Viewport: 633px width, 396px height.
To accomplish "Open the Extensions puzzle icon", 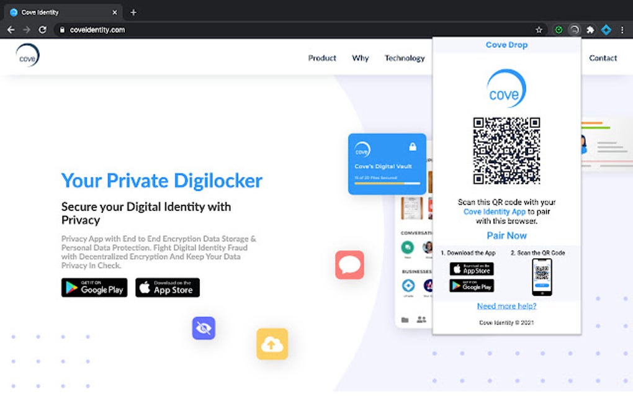I will pyautogui.click(x=591, y=29).
